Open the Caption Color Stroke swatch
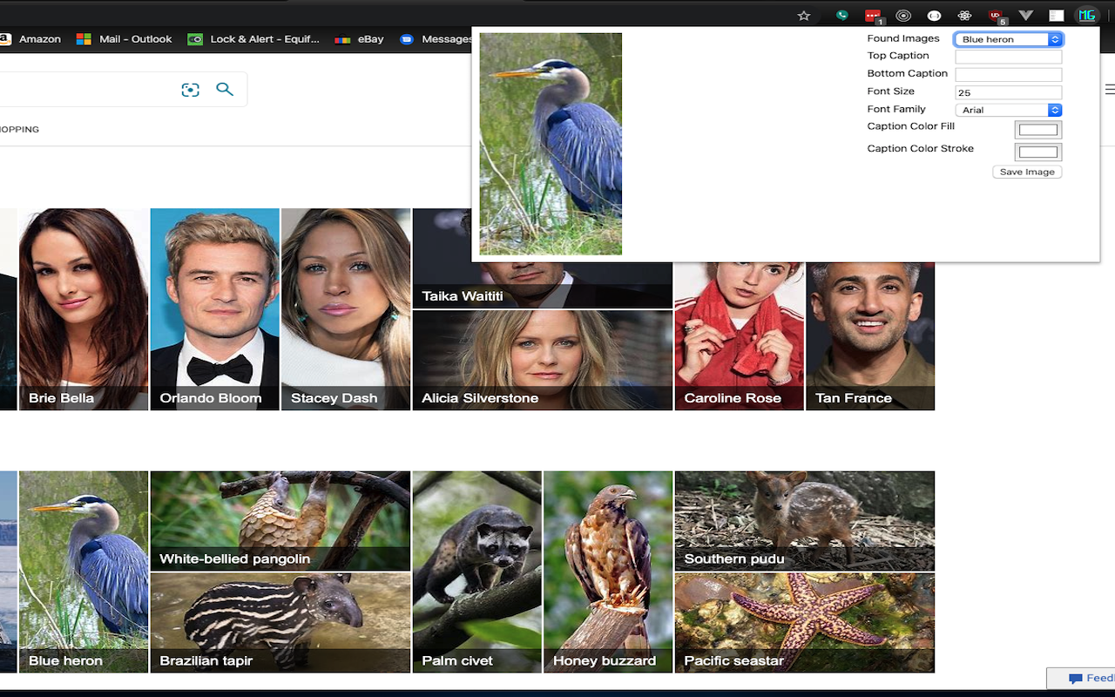The width and height of the screenshot is (1115, 697). tap(1038, 152)
